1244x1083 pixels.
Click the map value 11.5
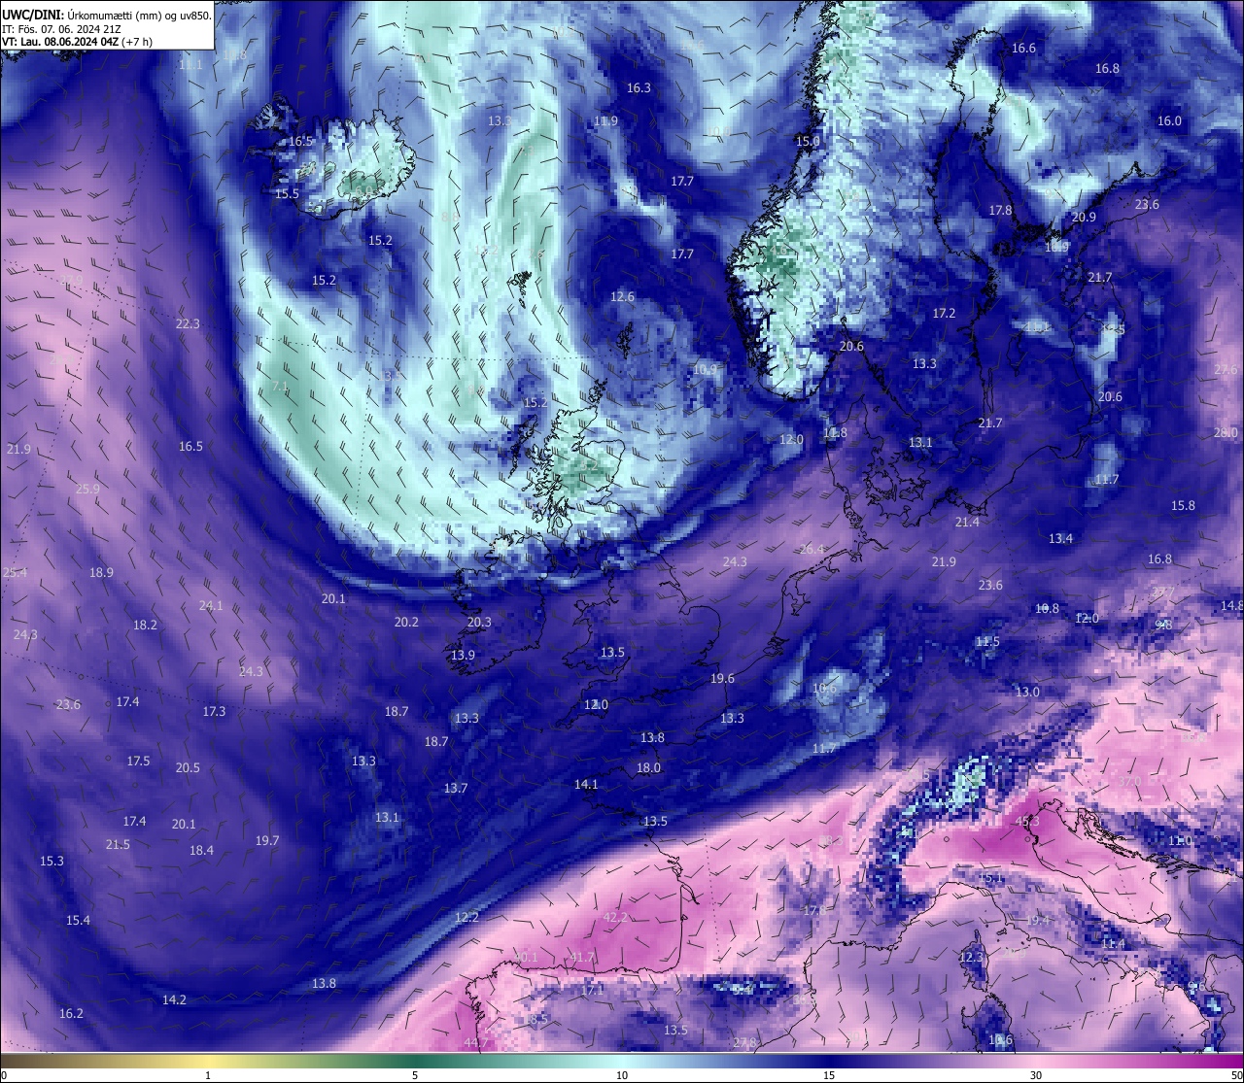(x=987, y=642)
